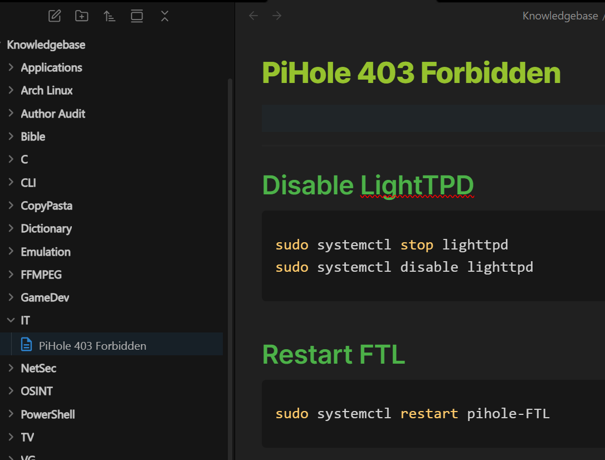Screen dimensions: 605x460
Task: Expand the TV folder chevron
Action: click(11, 437)
